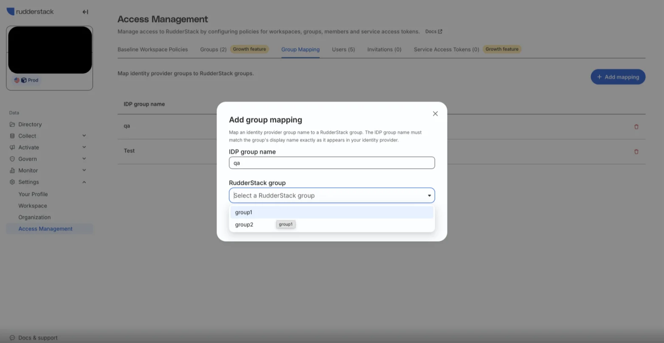The width and height of the screenshot is (664, 343).
Task: Click the Add mapping button
Action: point(618,77)
